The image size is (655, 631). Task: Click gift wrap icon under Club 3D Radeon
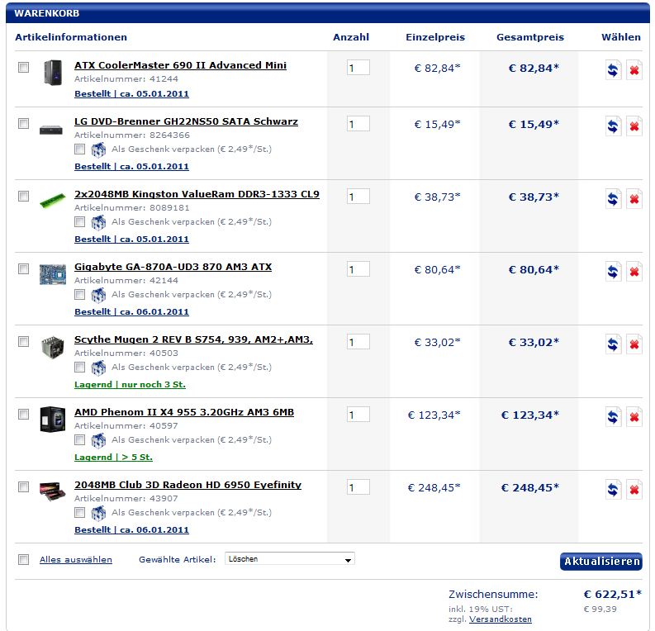(x=98, y=513)
